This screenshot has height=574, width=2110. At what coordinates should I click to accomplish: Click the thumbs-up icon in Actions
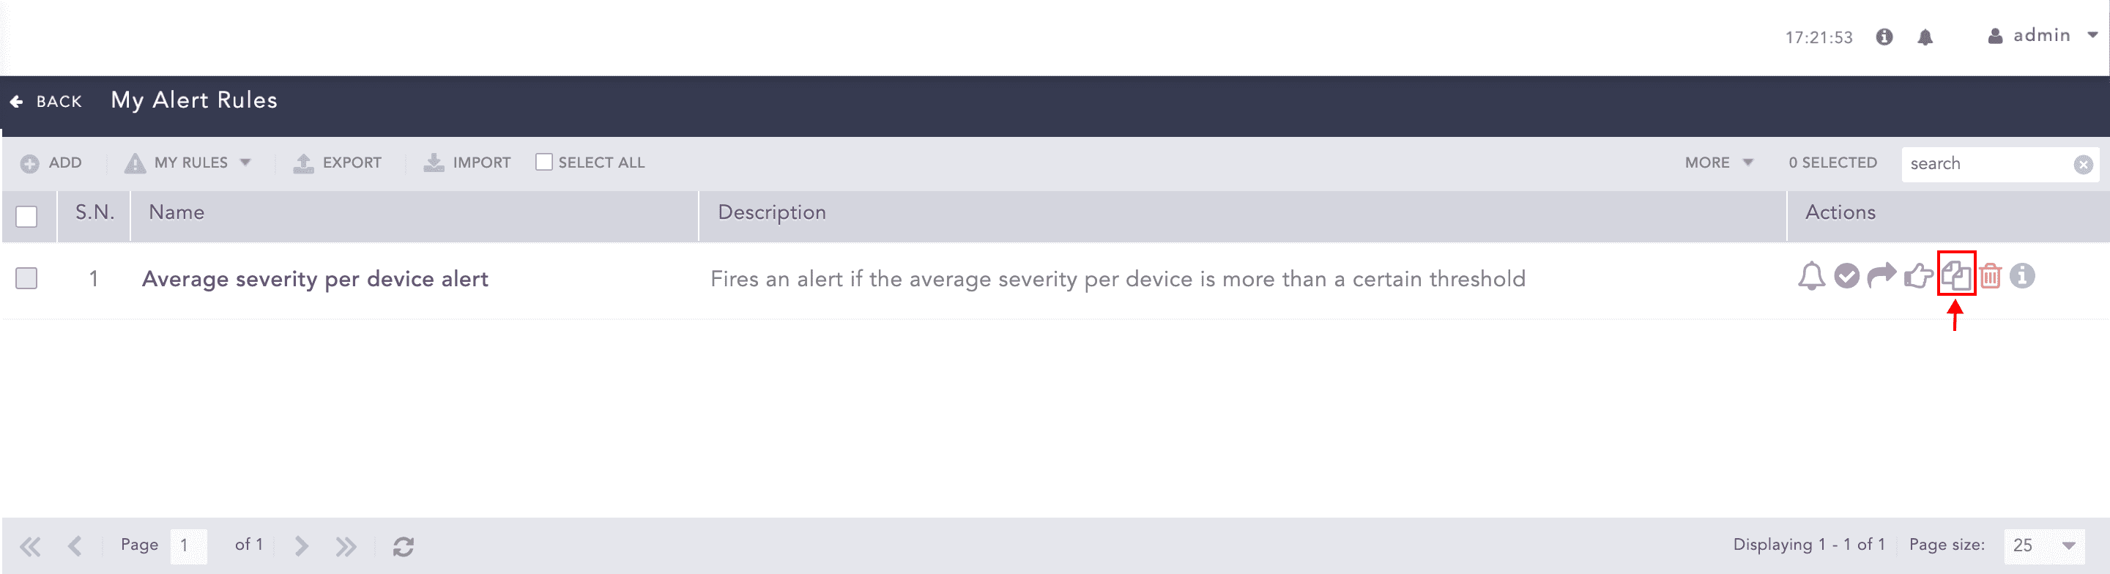coord(1918,277)
